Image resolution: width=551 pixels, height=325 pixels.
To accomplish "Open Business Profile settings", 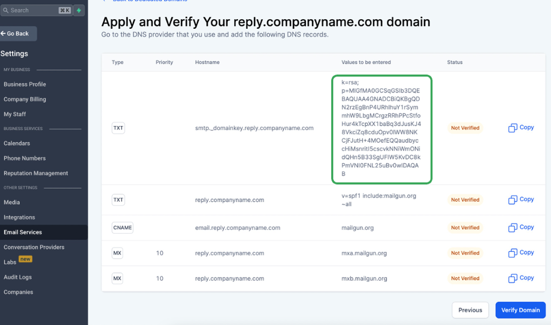I will (x=25, y=85).
